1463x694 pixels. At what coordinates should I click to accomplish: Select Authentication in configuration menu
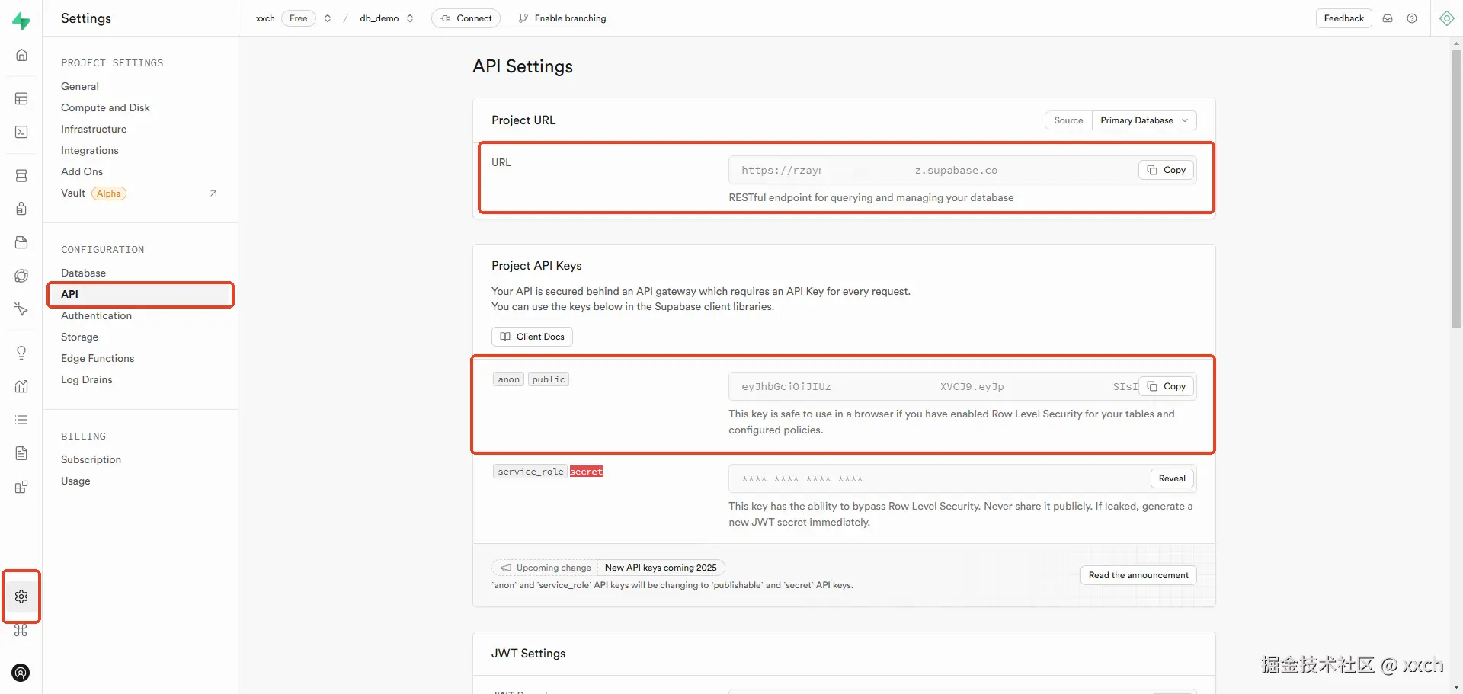click(97, 315)
